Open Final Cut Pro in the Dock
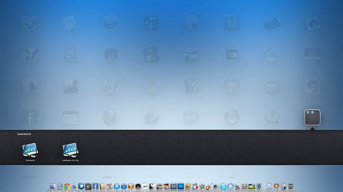 tap(195, 186)
